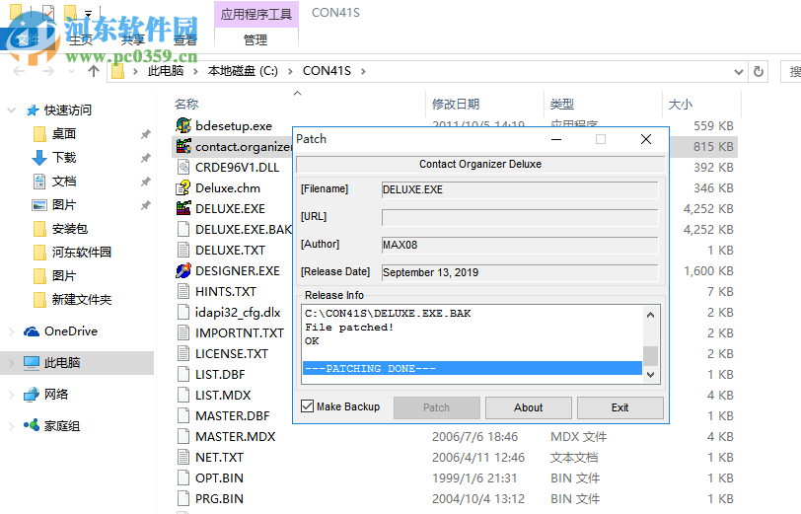Select CRDE96V1.DLL file icon

[183, 167]
